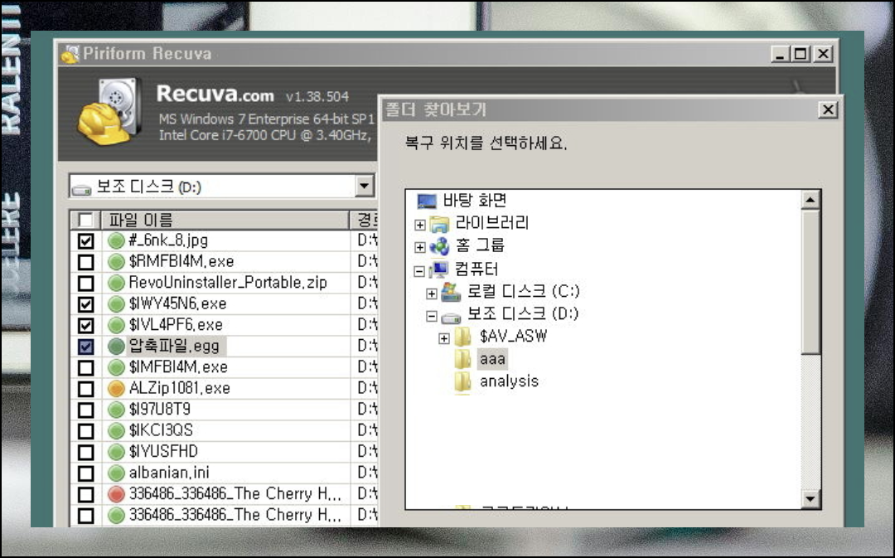Click the aaa folder icon
The image size is (895, 558).
(x=462, y=359)
